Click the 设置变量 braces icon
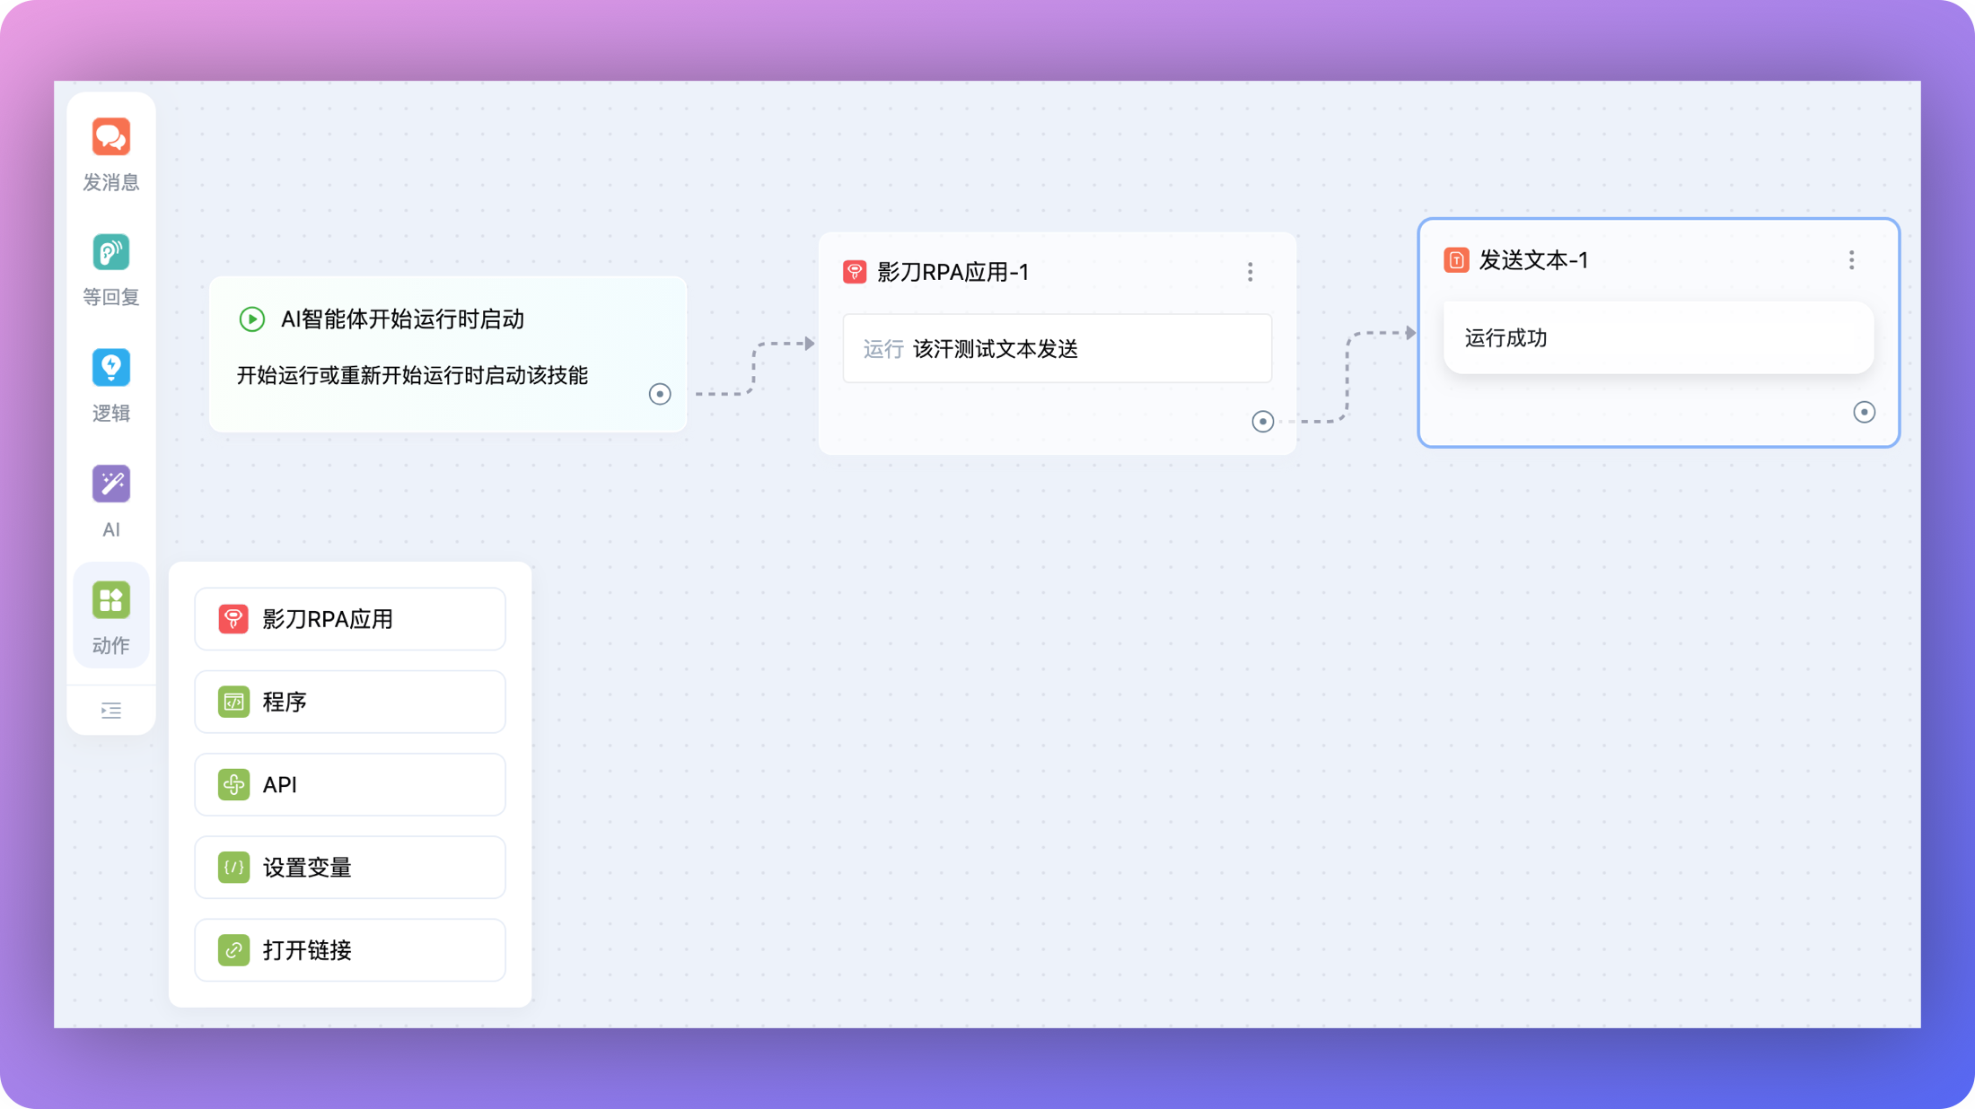 pos(233,868)
